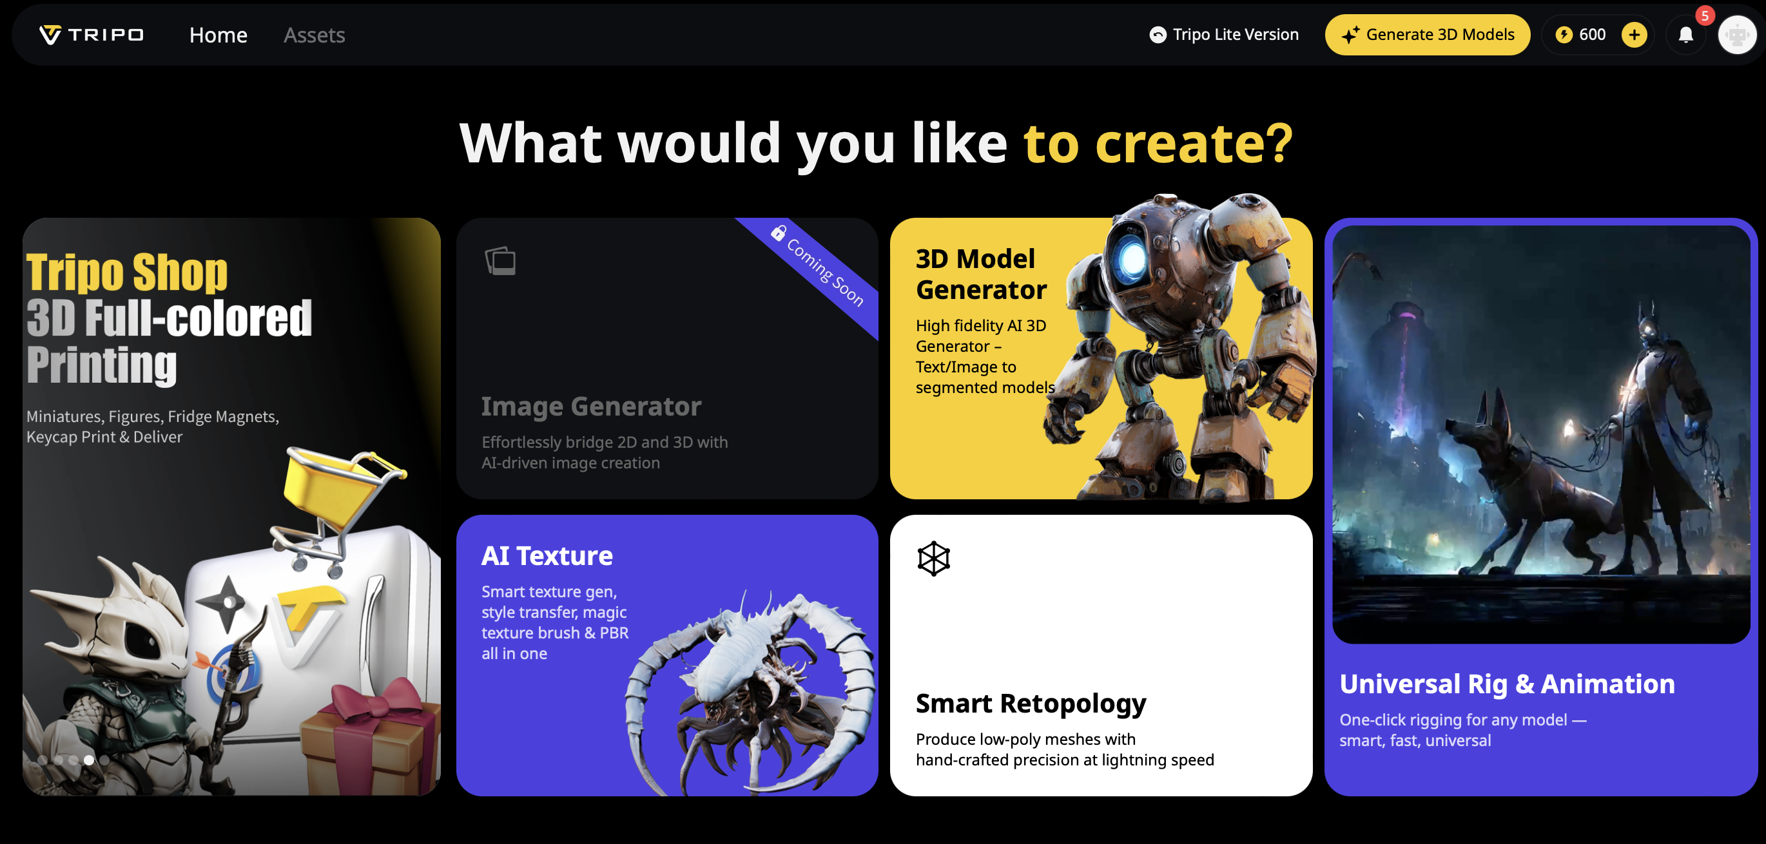Screen dimensions: 1766x844
Task: Open the notifications bell icon
Action: 1686,34
